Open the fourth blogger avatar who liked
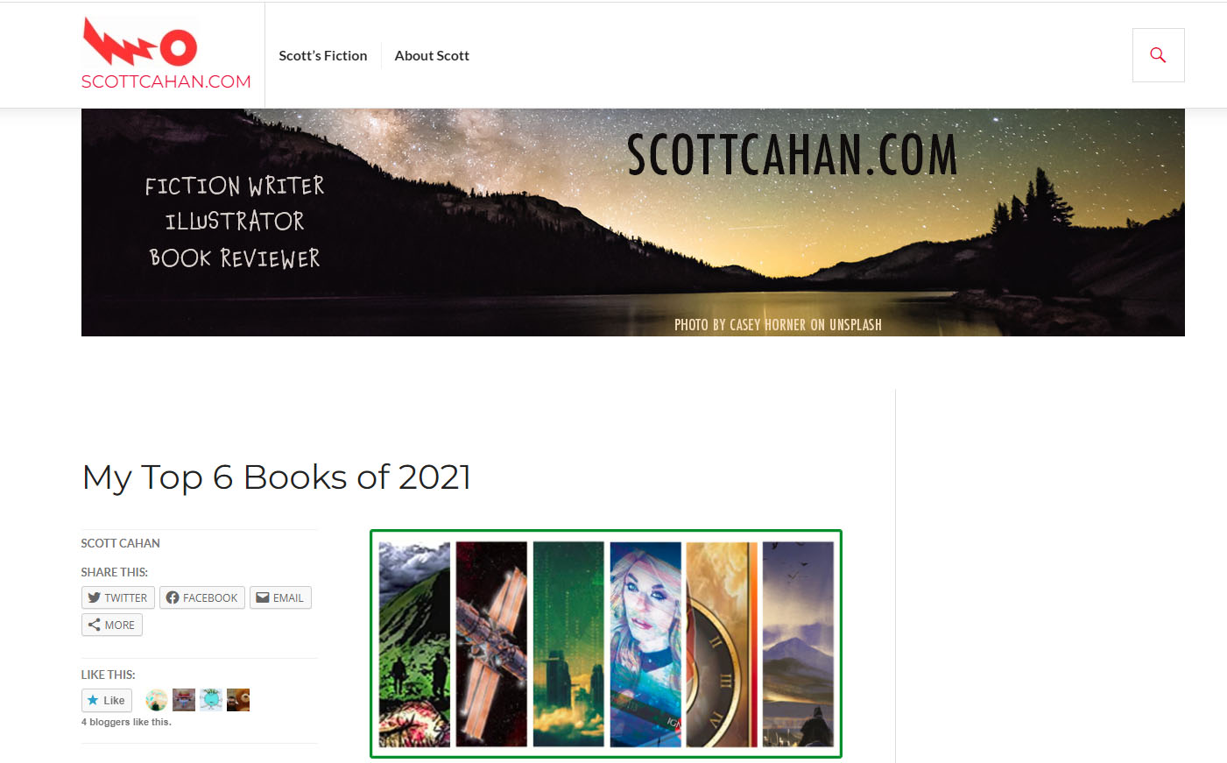1227x763 pixels. (x=238, y=700)
